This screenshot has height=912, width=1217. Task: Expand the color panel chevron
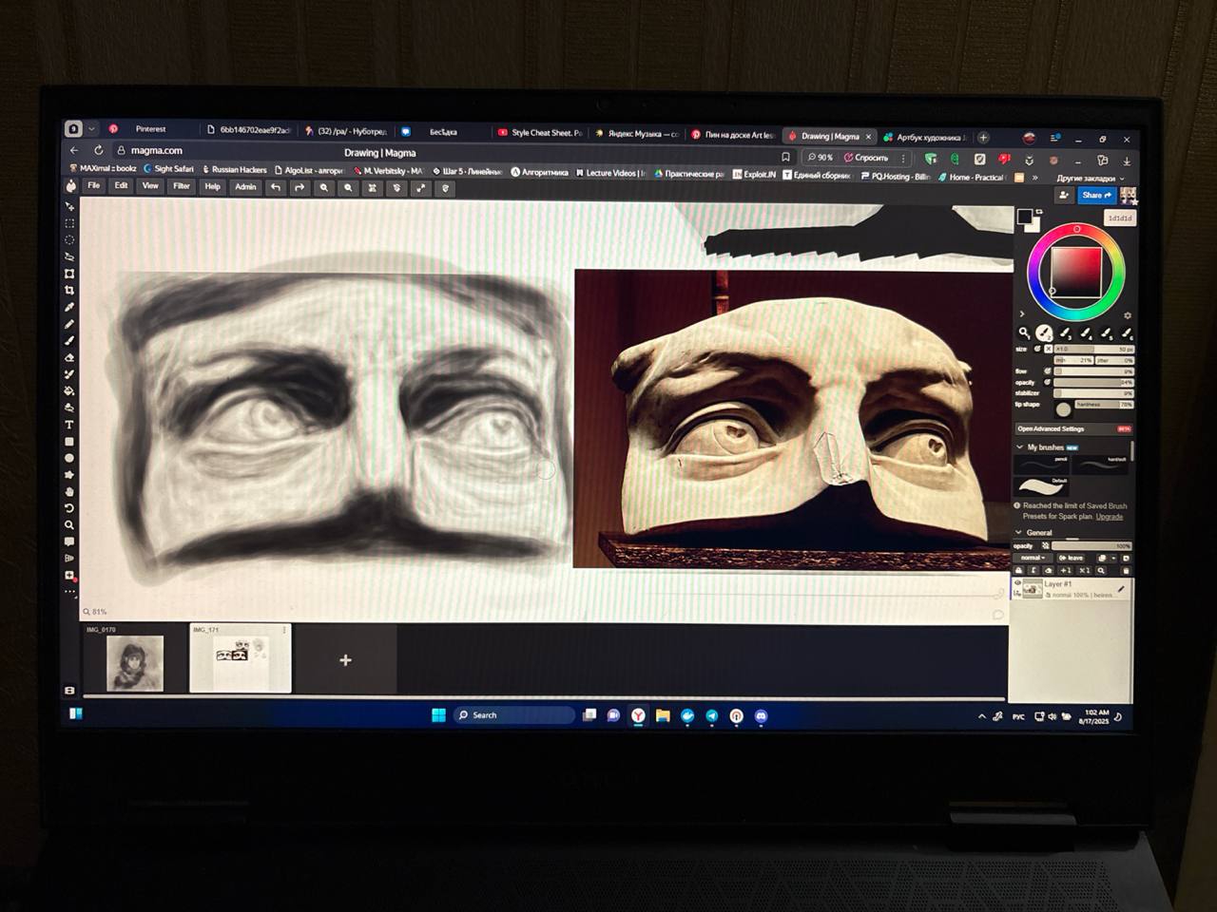(x=1022, y=313)
